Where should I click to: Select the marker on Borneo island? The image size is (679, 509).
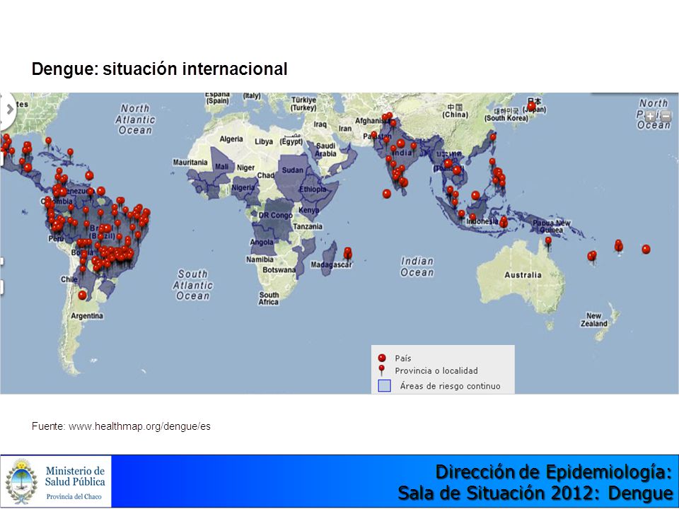pos(475,196)
